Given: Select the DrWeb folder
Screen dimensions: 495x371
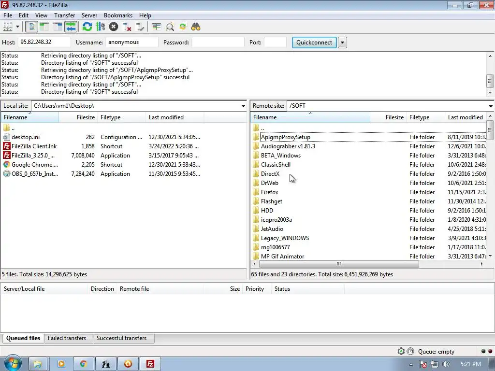Looking at the screenshot, I should [270, 183].
